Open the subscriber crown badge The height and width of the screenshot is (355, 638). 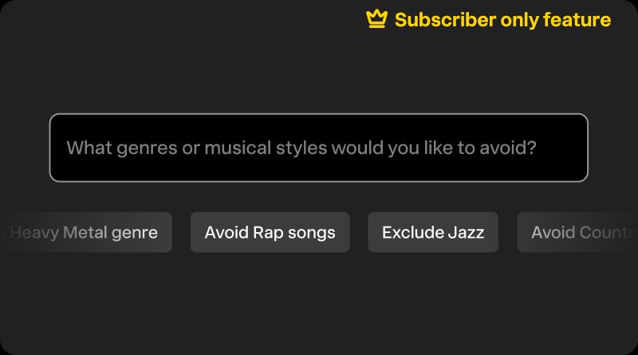[x=376, y=19]
